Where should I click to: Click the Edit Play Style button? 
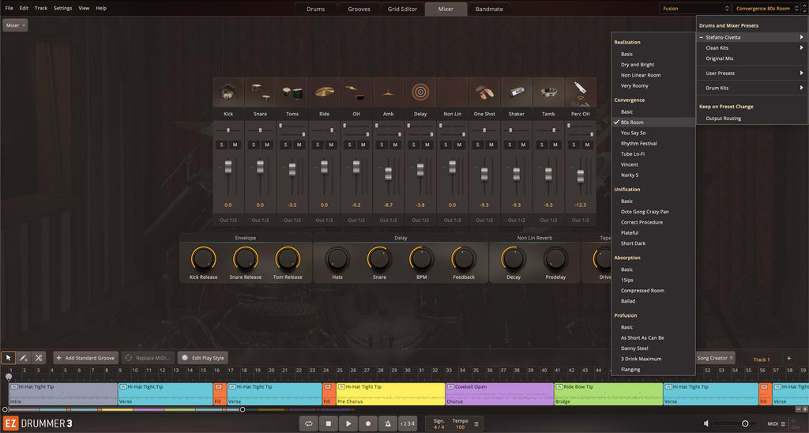(202, 358)
